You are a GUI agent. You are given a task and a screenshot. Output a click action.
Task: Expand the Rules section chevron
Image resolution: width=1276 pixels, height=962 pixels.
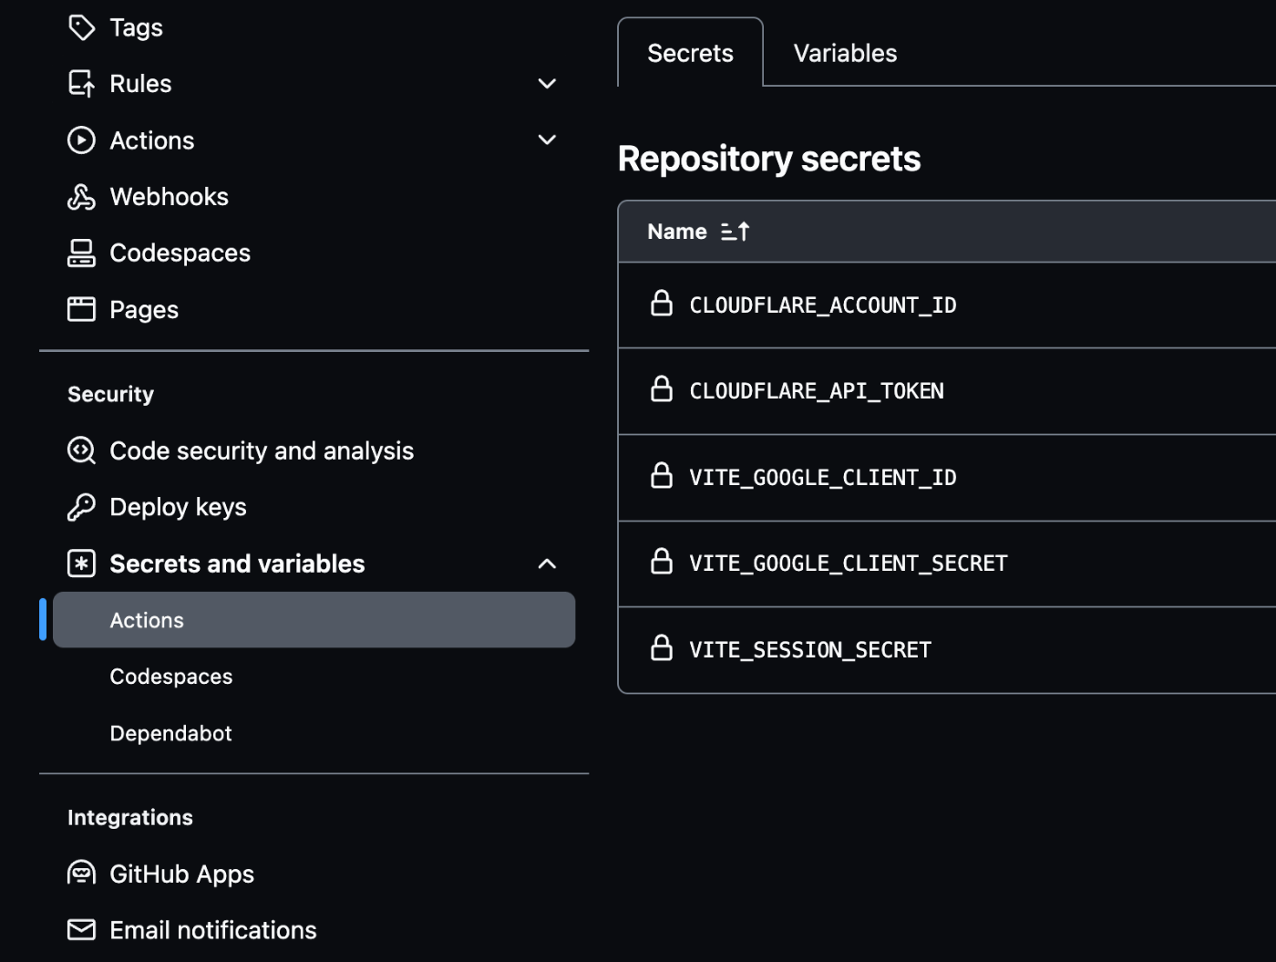pyautogui.click(x=547, y=84)
